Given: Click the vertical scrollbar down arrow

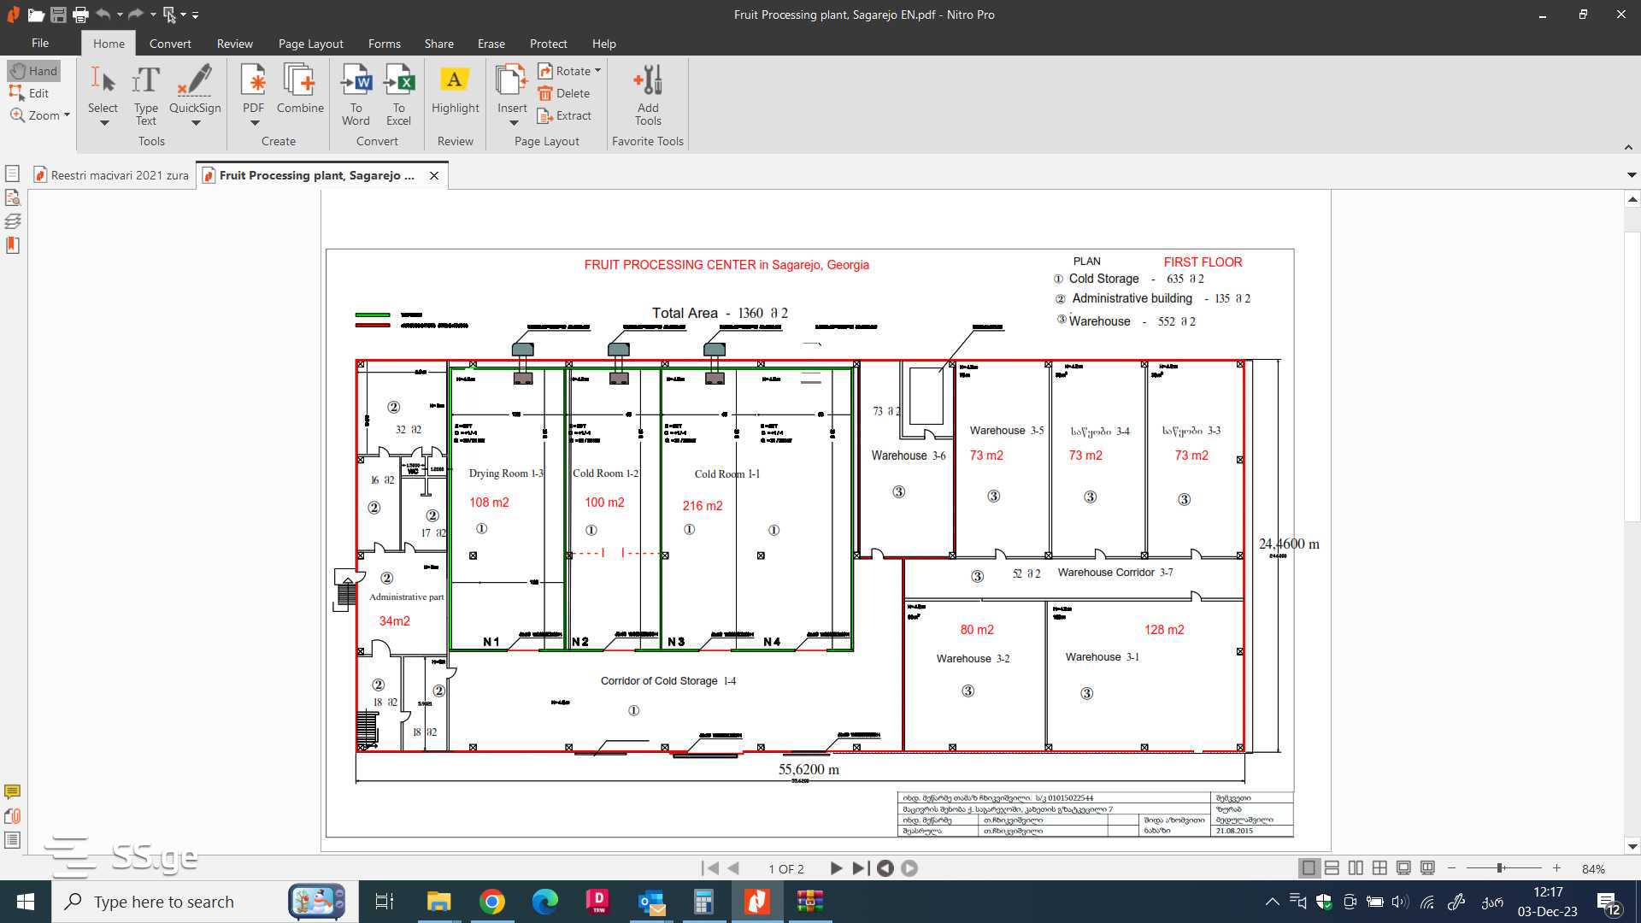Looking at the screenshot, I should coord(1632,847).
